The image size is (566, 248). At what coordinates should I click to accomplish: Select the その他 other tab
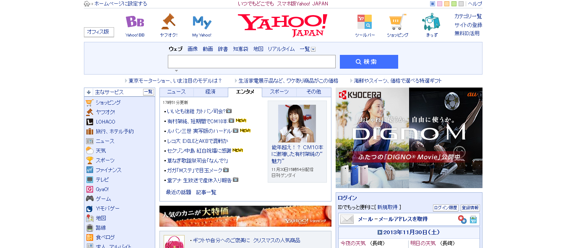[313, 92]
